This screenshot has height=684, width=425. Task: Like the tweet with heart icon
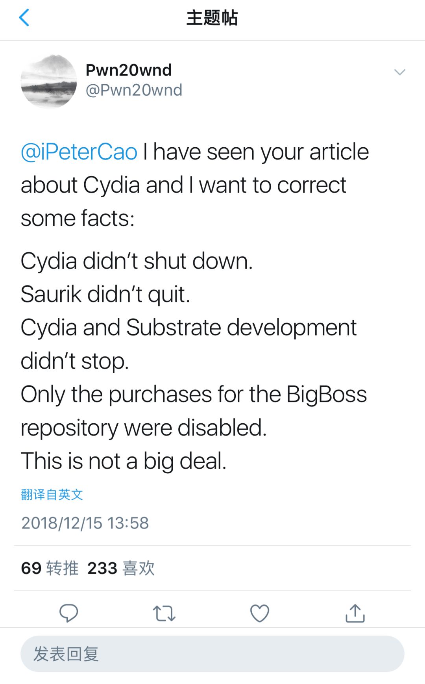tap(260, 613)
